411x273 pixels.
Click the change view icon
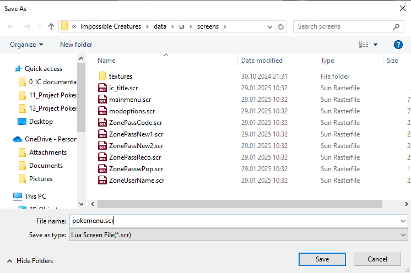pos(364,45)
